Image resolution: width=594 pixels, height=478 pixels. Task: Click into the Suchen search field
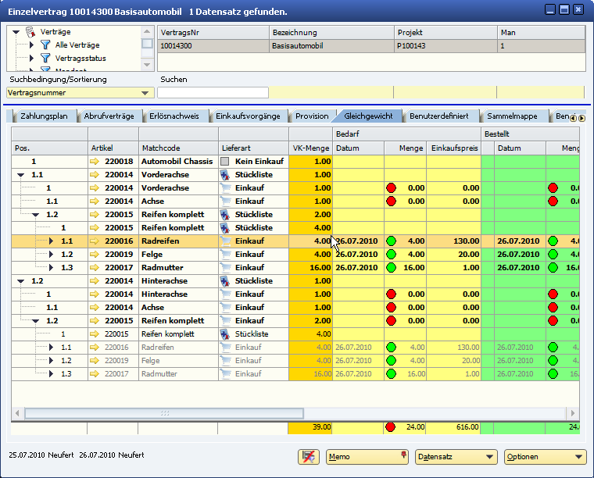coord(213,93)
